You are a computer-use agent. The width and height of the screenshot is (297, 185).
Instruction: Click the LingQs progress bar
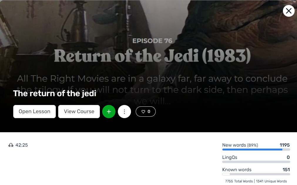[256, 162]
